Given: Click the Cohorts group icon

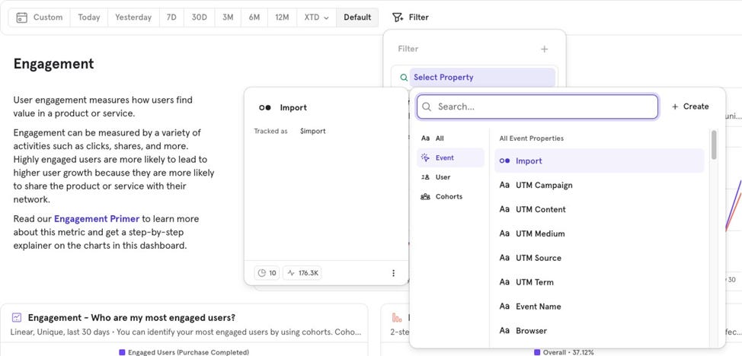Looking at the screenshot, I should pos(425,197).
